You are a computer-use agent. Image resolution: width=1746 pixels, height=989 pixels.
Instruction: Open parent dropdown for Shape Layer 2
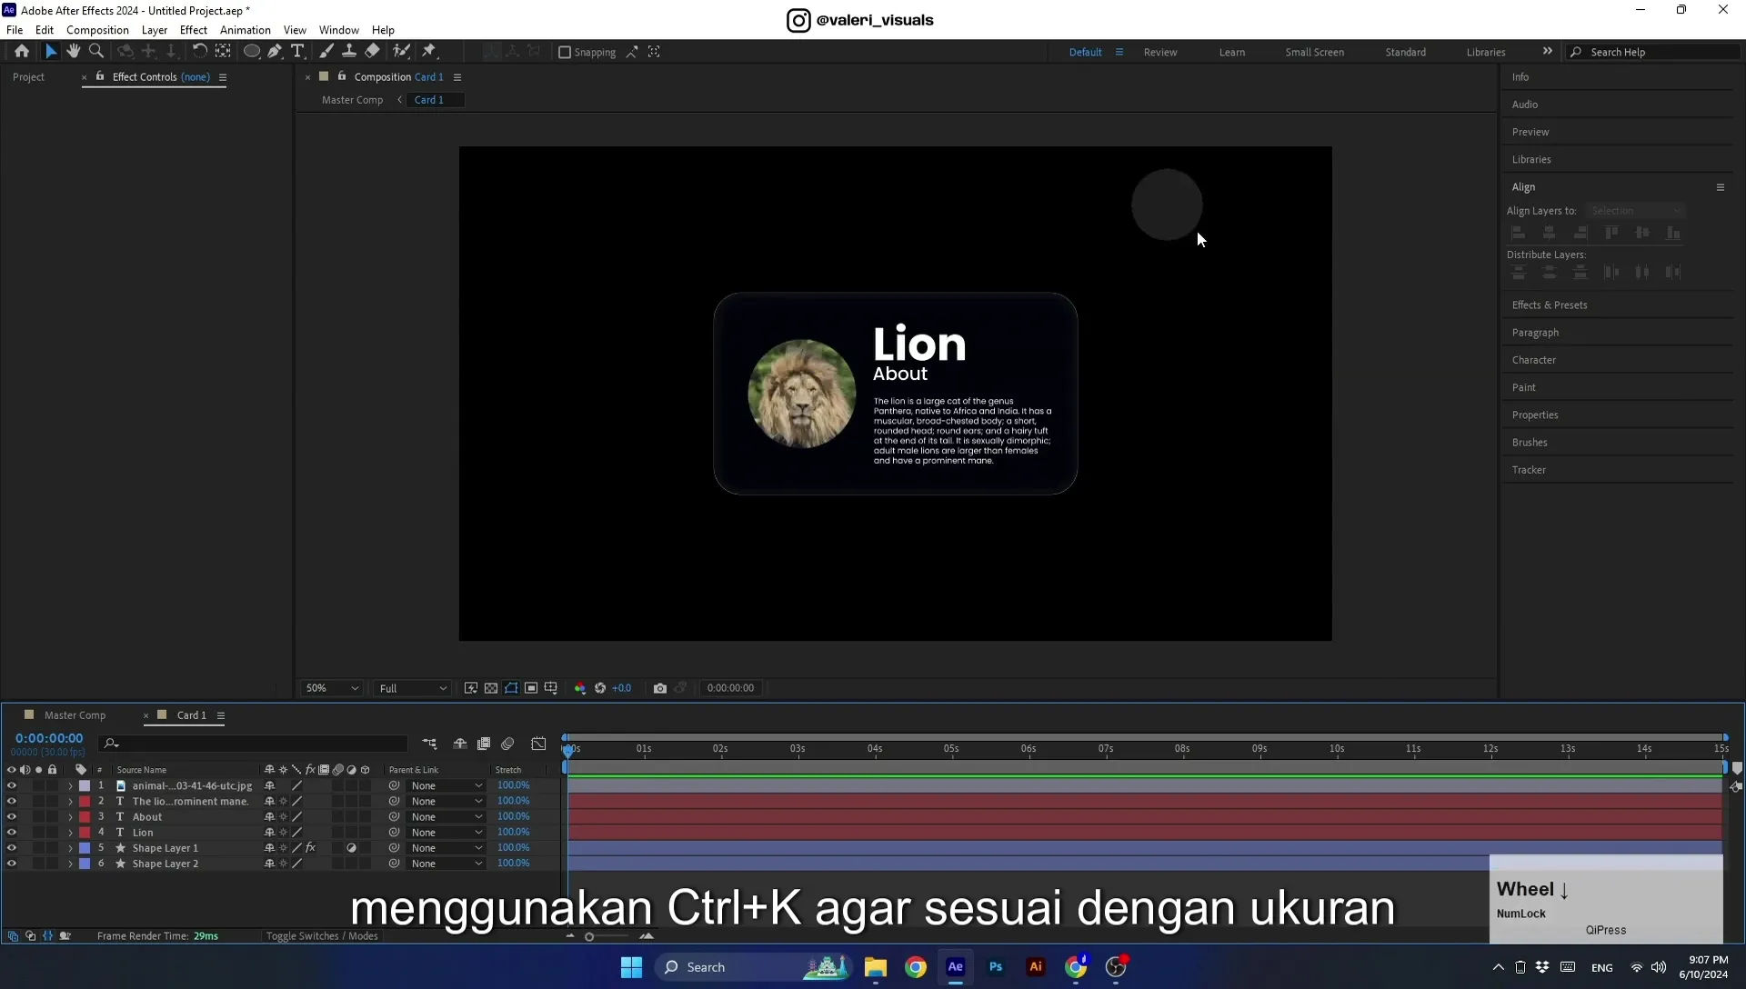pos(446,864)
